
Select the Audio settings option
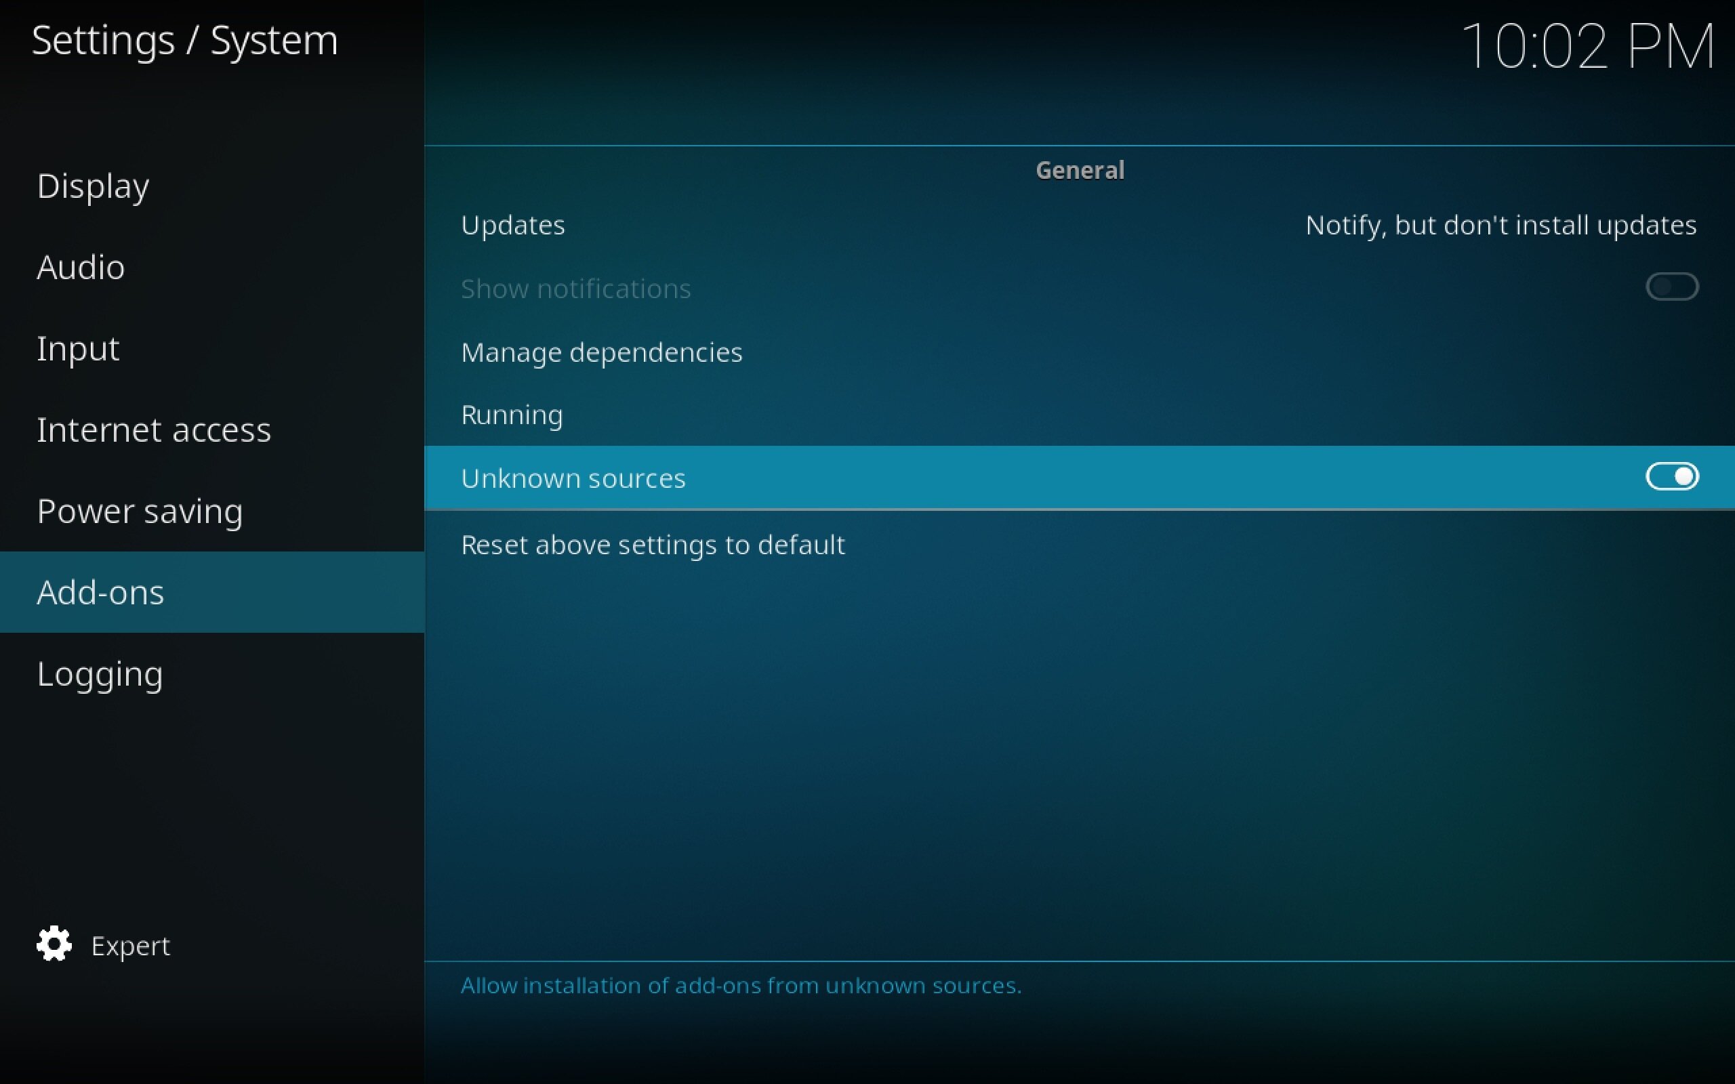[81, 266]
